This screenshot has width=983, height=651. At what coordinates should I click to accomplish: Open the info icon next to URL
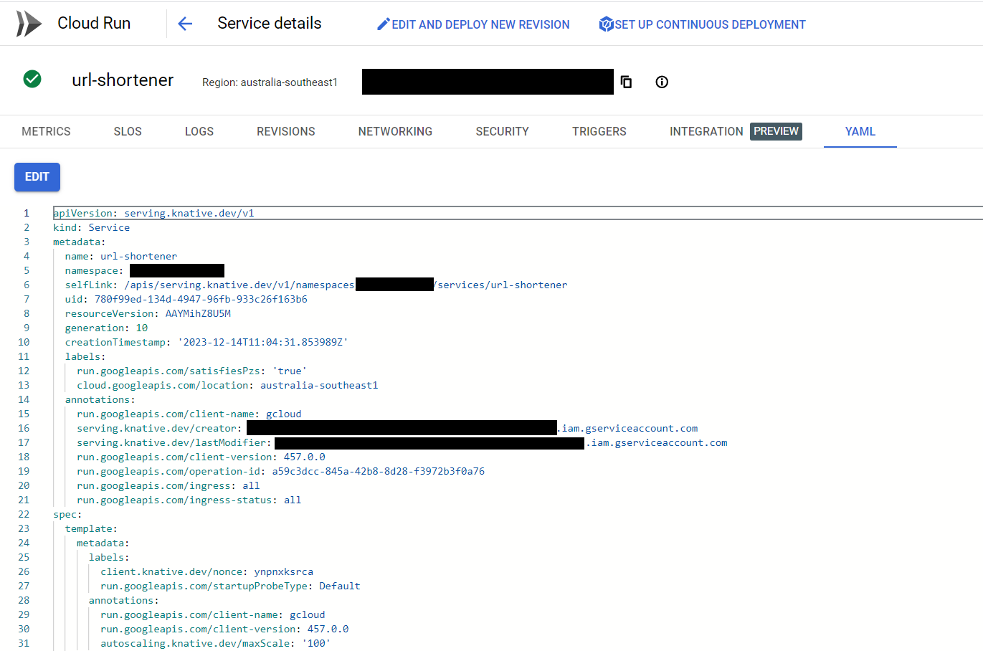point(662,82)
